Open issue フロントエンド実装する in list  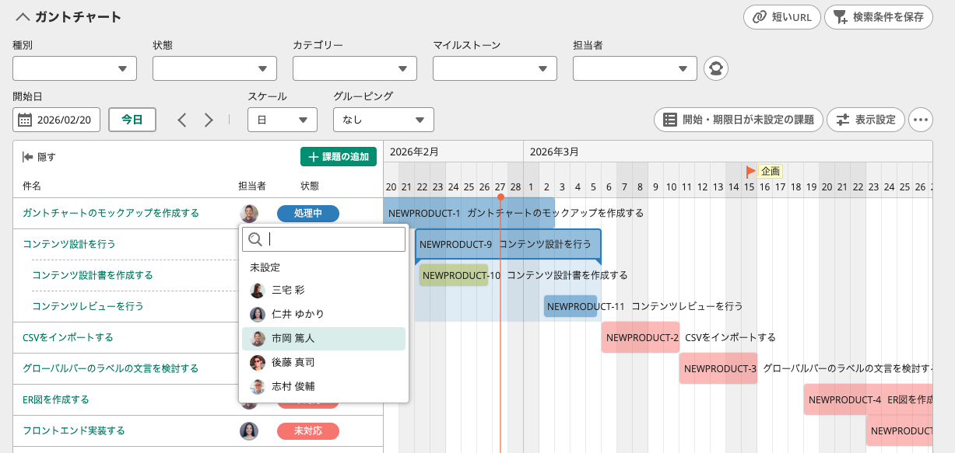[74, 430]
